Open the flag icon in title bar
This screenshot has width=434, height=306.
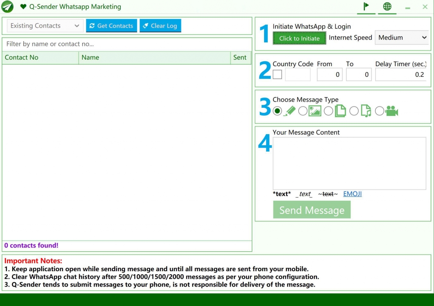click(366, 6)
